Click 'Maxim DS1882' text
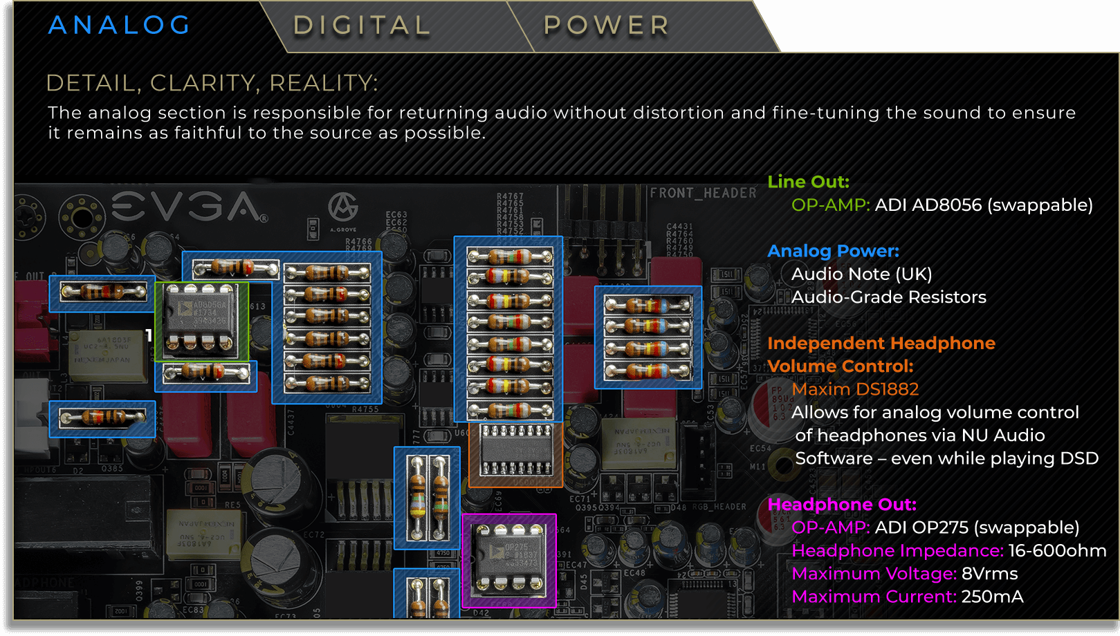1120x636 pixels. [855, 389]
